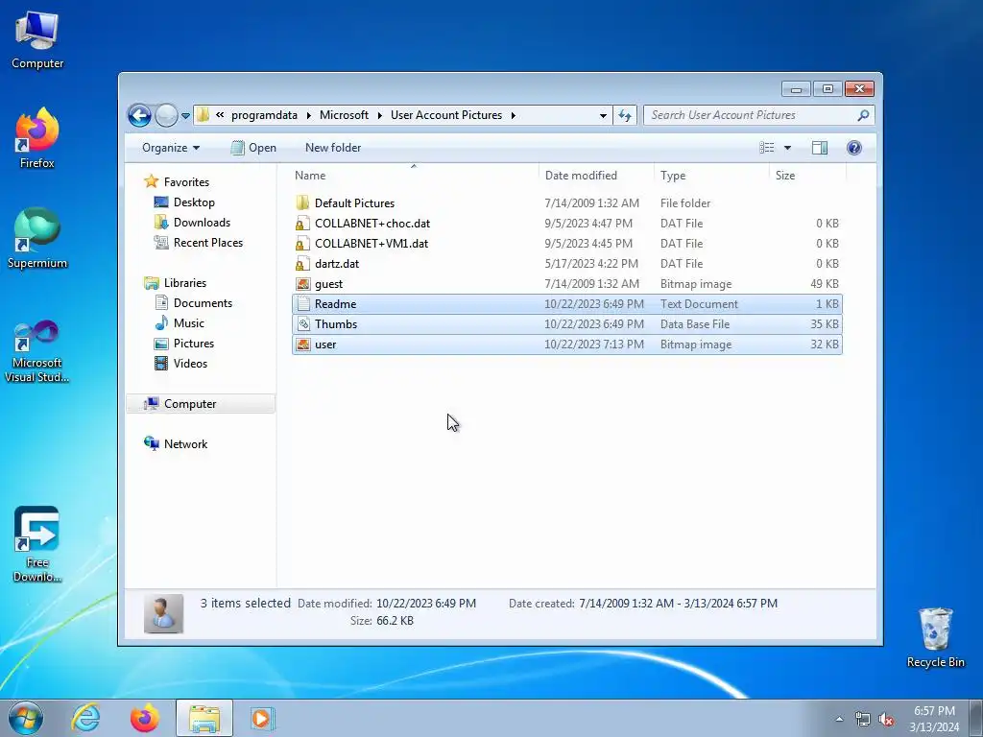Select the Default Pictures folder icon
The height and width of the screenshot is (737, 983).
(302, 203)
